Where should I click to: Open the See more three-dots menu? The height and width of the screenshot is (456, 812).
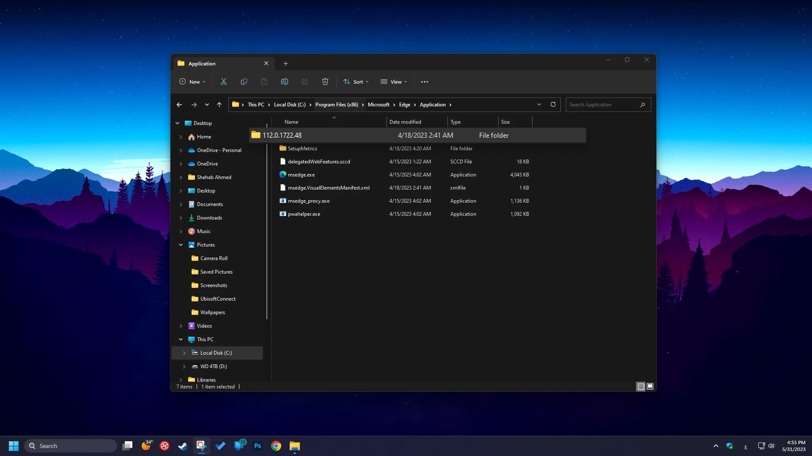(425, 82)
